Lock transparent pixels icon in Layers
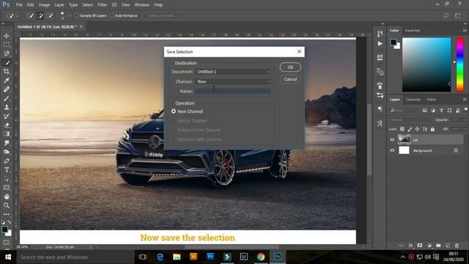 pos(402,129)
